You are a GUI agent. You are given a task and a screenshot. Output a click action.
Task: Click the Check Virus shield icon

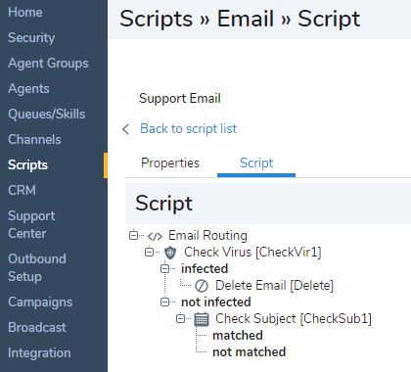170,253
